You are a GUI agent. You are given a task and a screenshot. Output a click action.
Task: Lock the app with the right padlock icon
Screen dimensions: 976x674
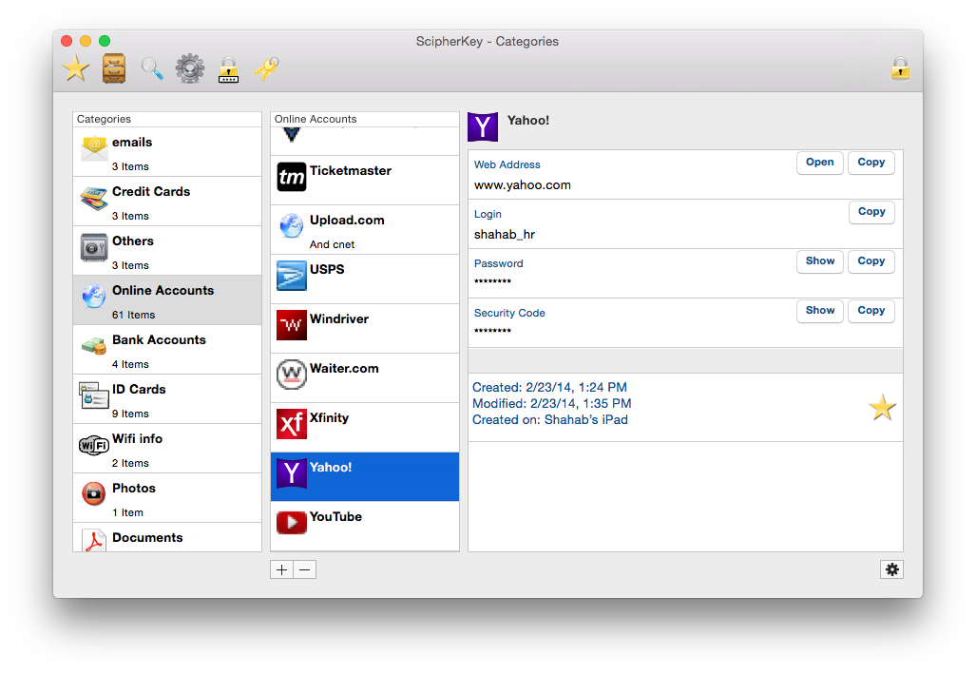[x=900, y=68]
